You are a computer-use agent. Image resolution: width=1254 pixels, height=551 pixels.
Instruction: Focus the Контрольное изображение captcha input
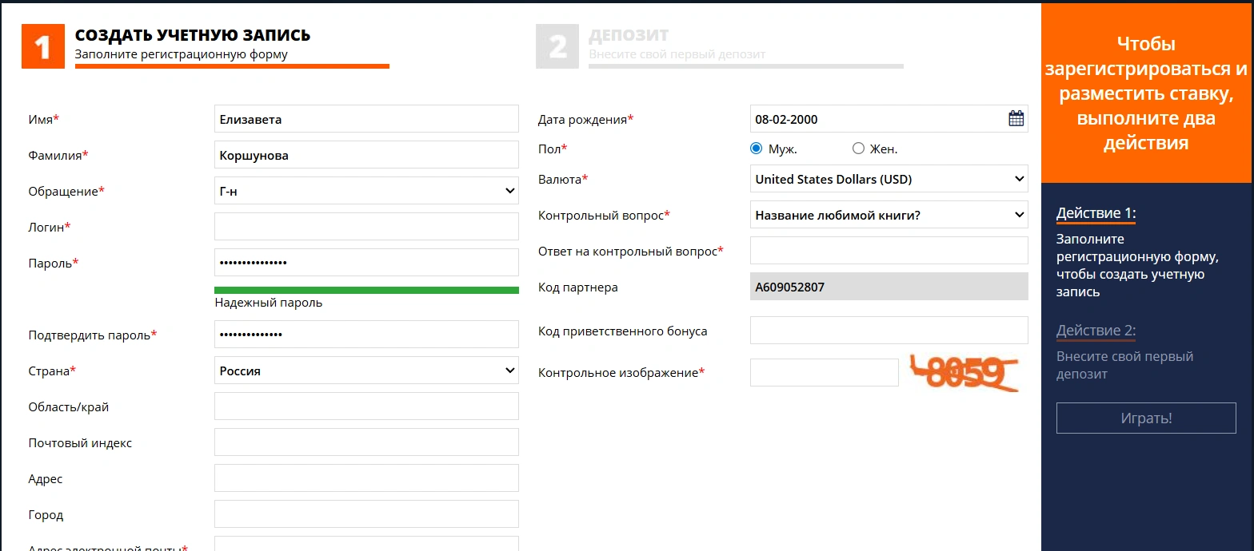pyautogui.click(x=824, y=373)
